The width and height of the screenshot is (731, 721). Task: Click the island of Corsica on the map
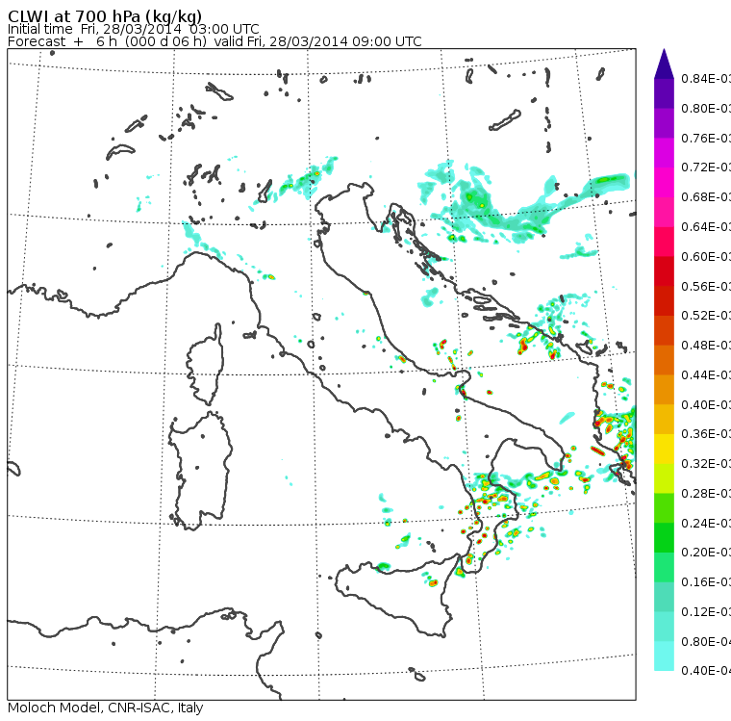(206, 365)
